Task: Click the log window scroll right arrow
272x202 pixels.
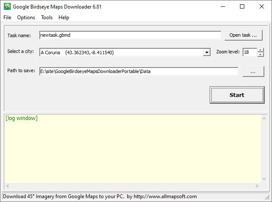Action: [257, 186]
